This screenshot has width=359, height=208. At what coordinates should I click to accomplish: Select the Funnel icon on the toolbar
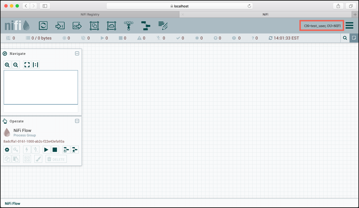pos(128,25)
